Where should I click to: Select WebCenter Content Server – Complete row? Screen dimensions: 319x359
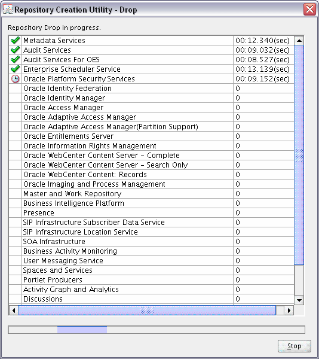151,156
